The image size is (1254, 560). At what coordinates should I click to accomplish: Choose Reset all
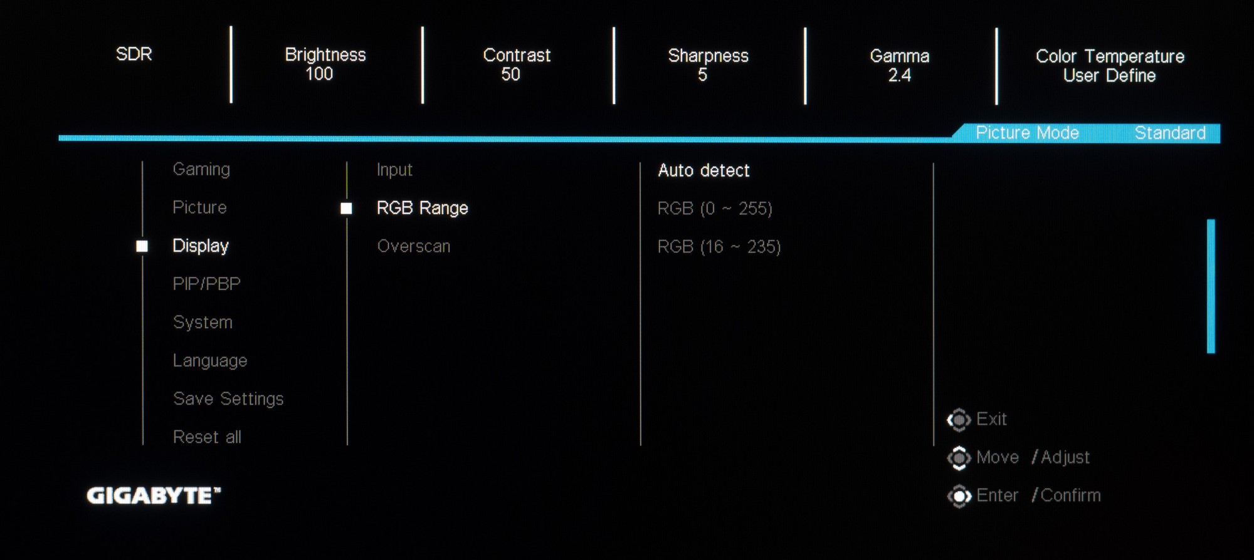point(207,437)
